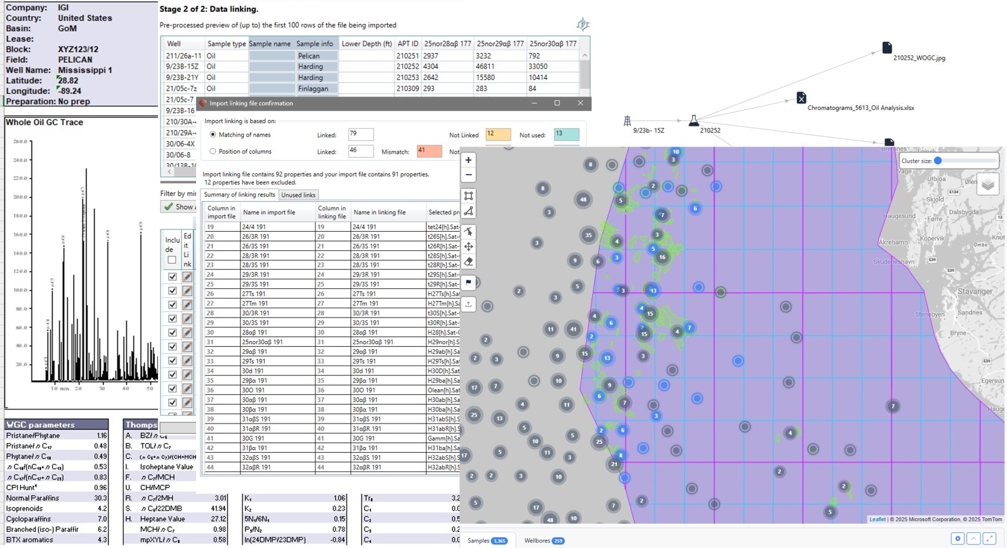
Task: Select the rectangle draw tool on map
Action: pyautogui.click(x=468, y=196)
